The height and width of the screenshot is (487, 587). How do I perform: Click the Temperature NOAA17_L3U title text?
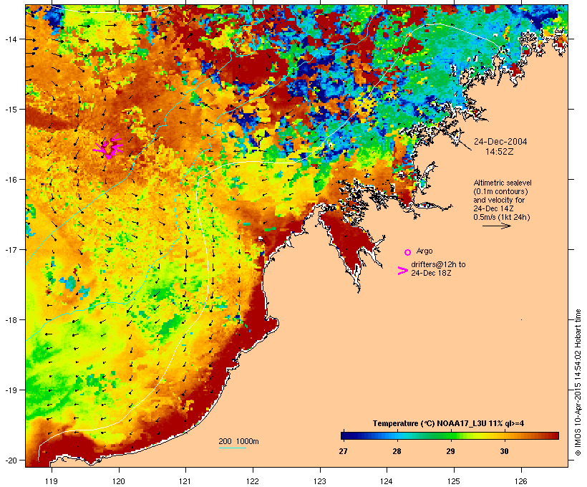(x=448, y=423)
